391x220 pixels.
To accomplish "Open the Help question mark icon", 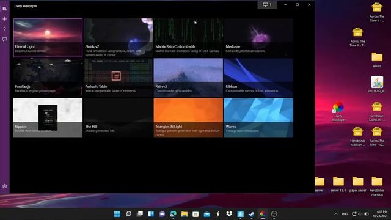I will pos(4,29).
